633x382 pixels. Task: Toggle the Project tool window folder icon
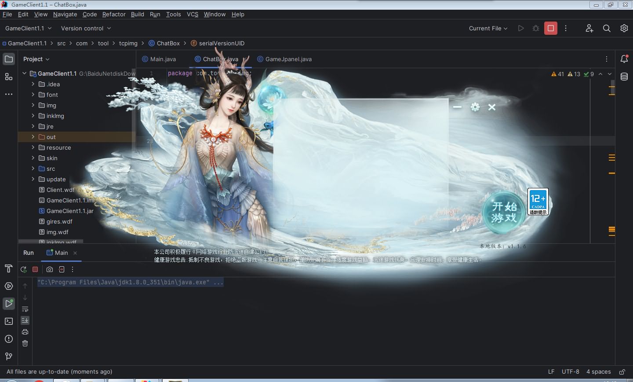coord(9,59)
